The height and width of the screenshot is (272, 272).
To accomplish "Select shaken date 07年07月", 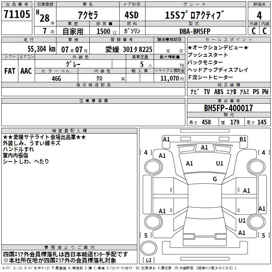I will click(74, 50).
